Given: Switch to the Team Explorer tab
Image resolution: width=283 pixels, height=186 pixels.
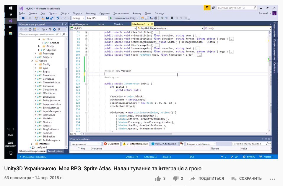Looking at the screenshot, I should [x=55, y=151].
